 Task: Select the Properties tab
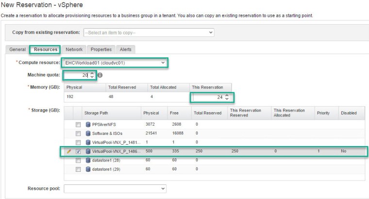(101, 50)
